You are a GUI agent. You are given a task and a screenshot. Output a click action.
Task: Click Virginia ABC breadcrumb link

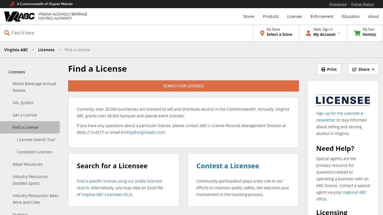click(16, 50)
